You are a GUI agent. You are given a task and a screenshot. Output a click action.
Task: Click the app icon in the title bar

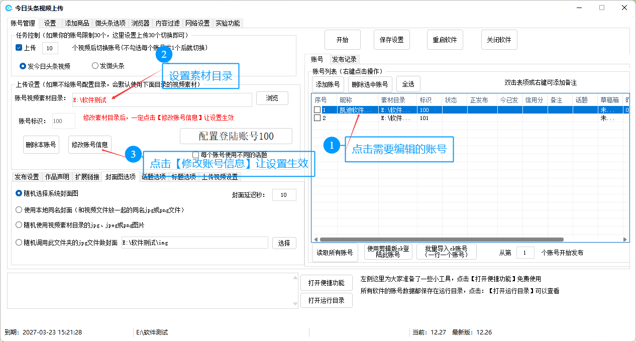9,8
